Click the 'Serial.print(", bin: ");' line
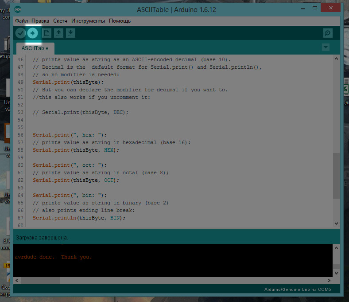This screenshot has height=302, width=349. 70,195
